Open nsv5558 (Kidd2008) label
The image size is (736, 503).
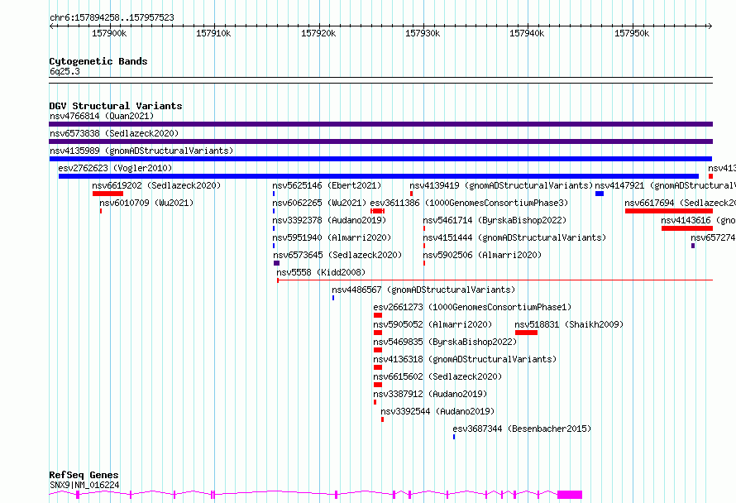(x=321, y=272)
